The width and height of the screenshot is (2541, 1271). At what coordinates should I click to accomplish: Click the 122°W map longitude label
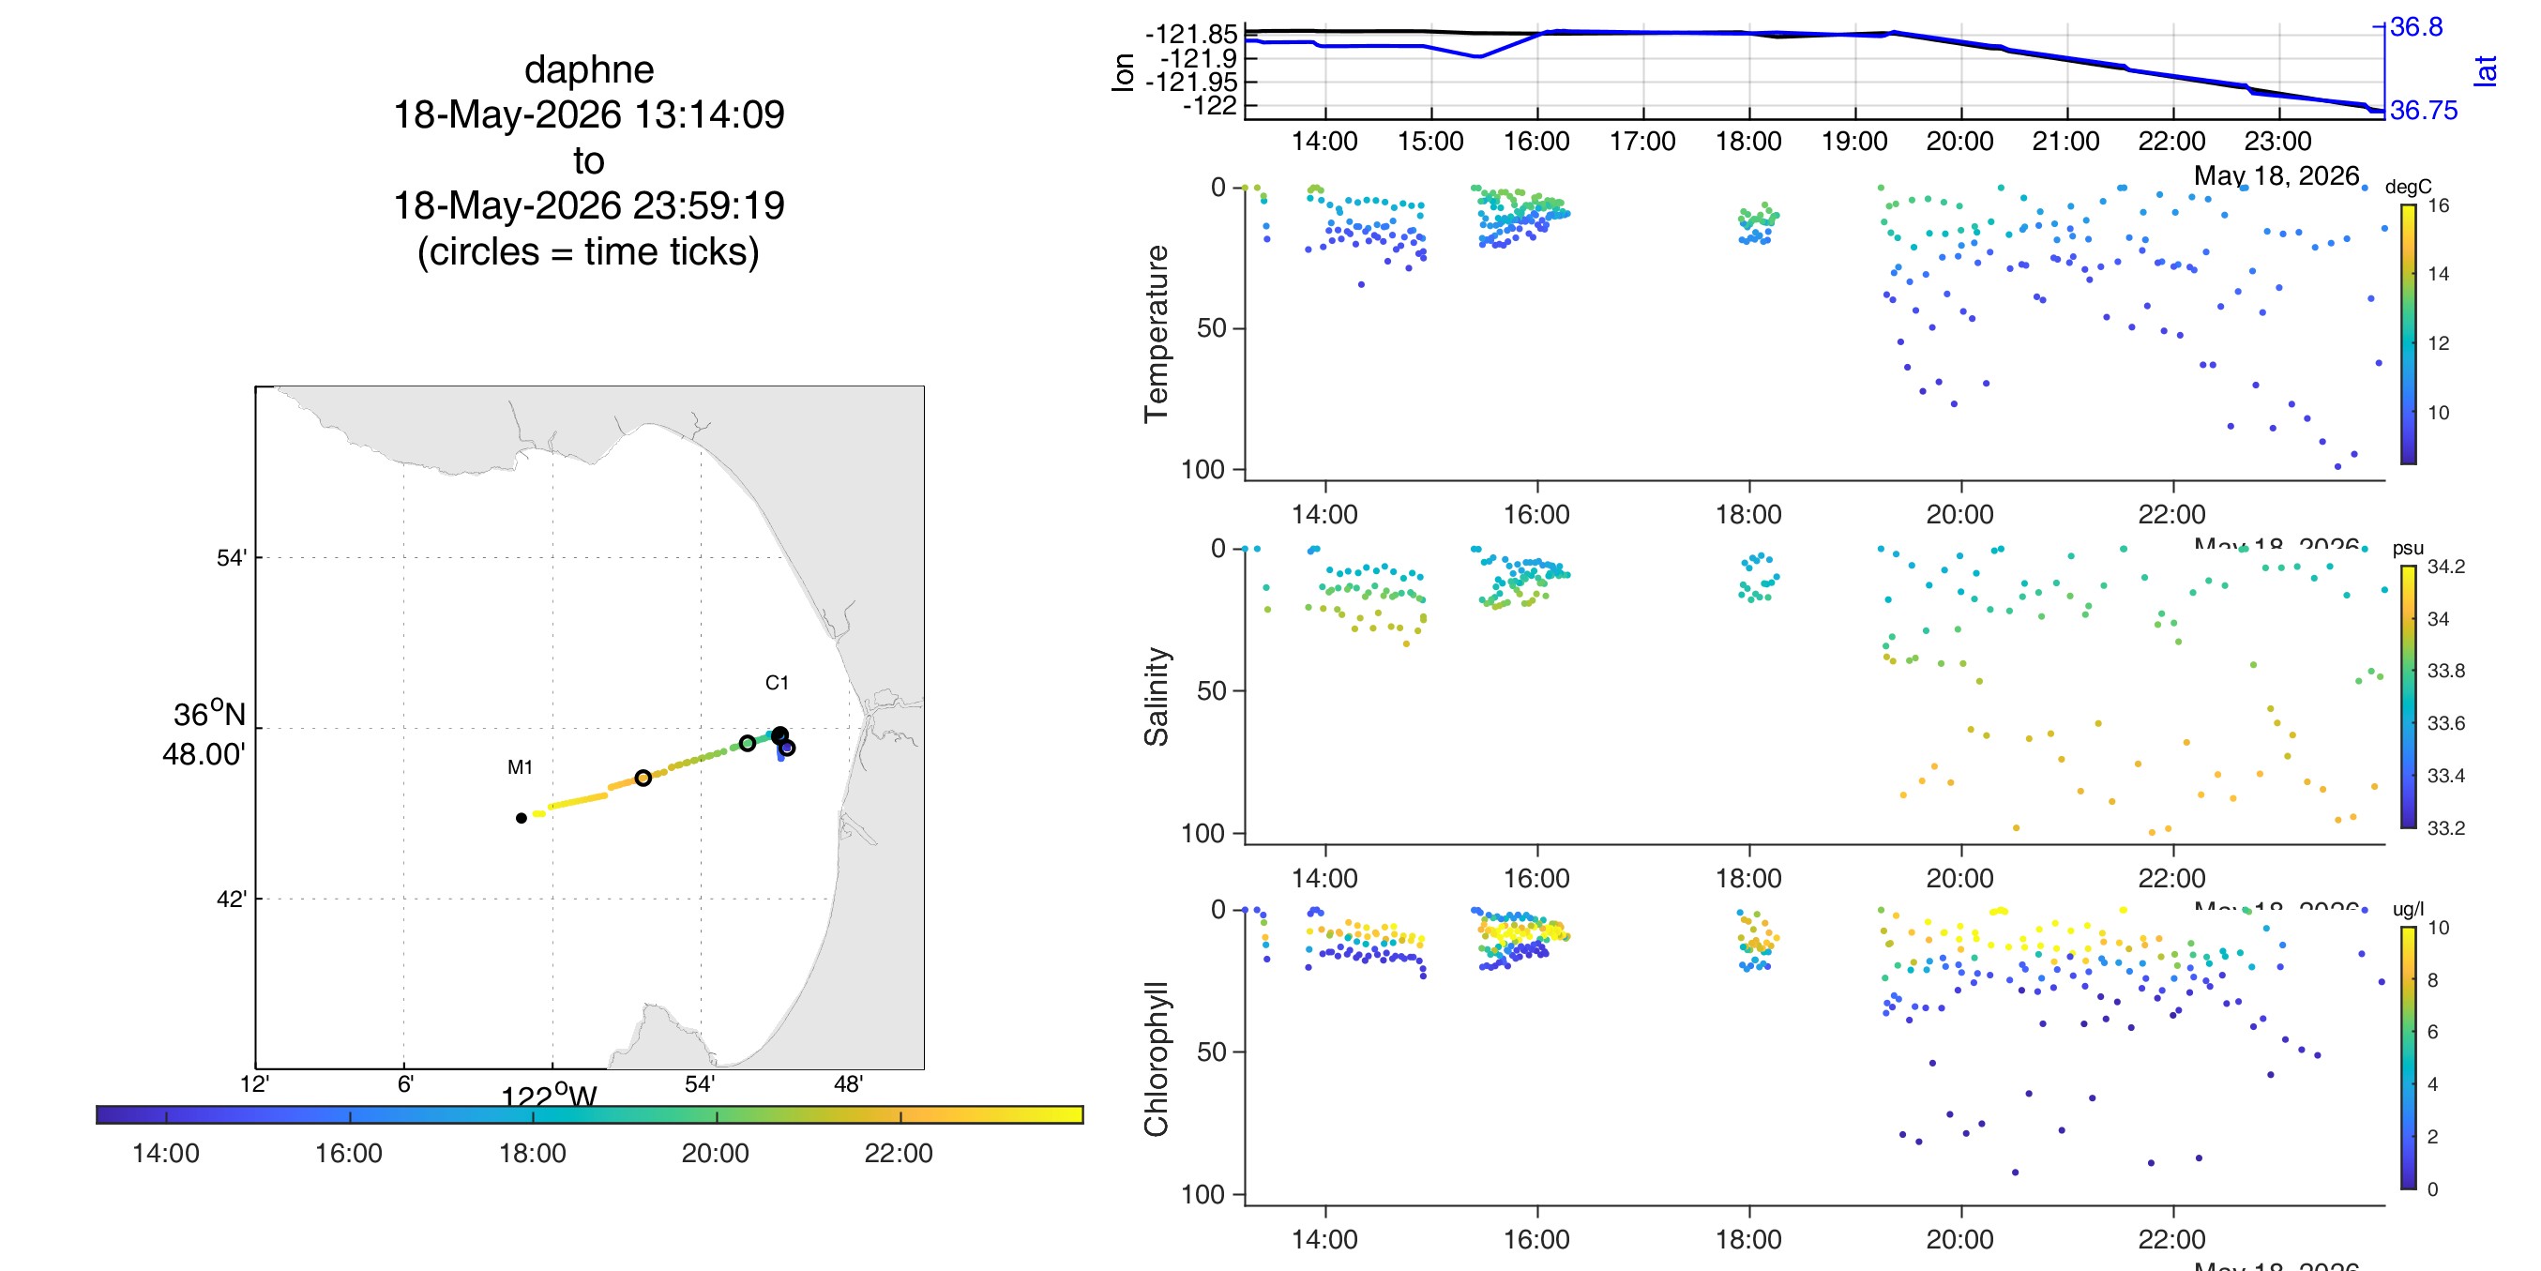[x=550, y=1096]
